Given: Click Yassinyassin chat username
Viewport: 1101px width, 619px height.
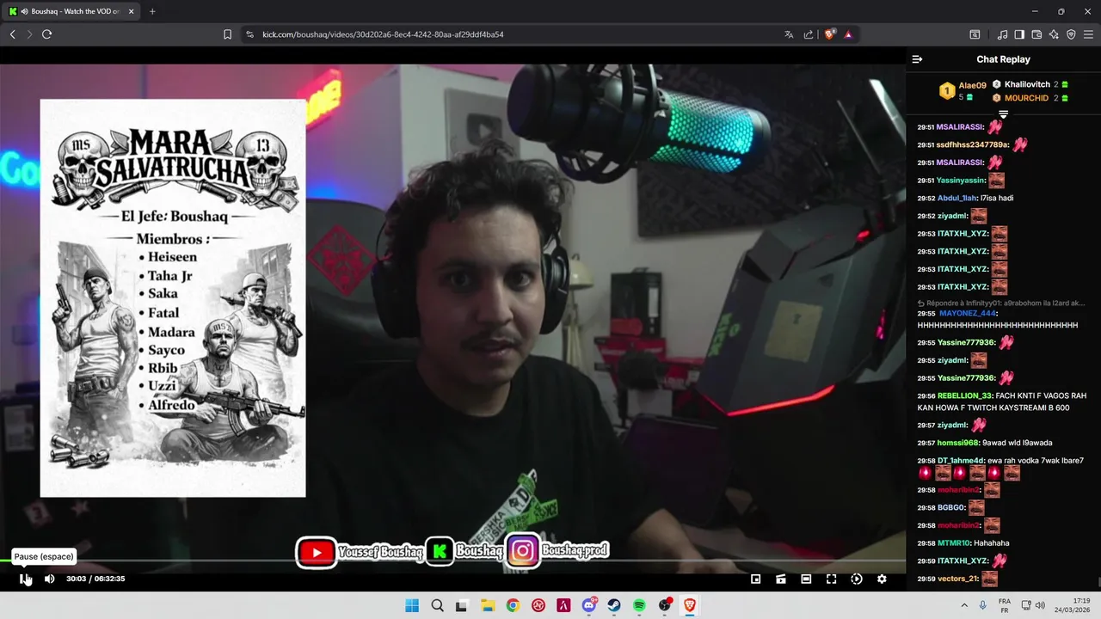Looking at the screenshot, I should 961,181.
